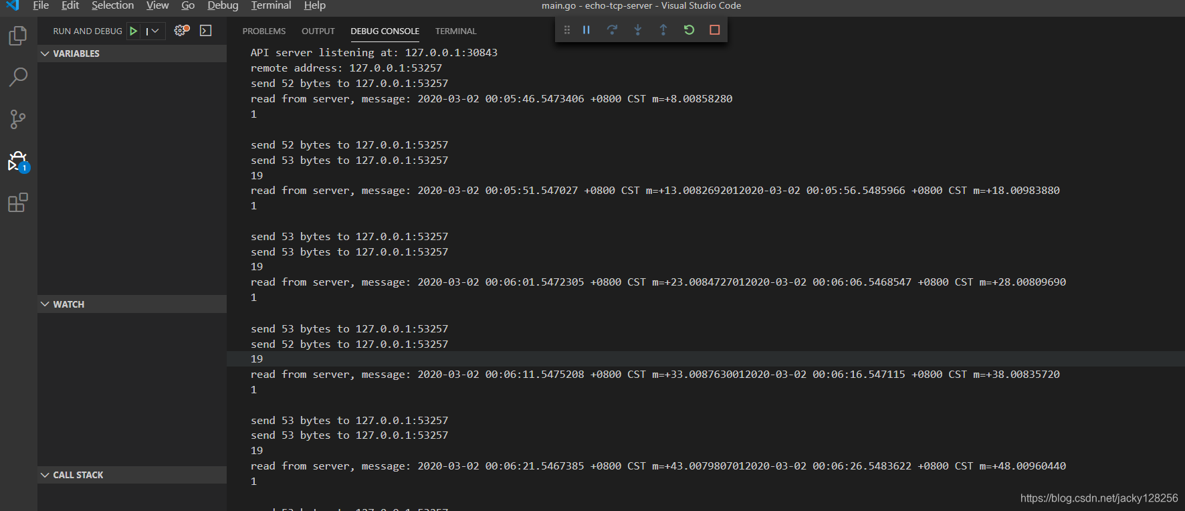Open launch.json with the gear icon
Viewport: 1185px width, 511px height.
pos(181,31)
